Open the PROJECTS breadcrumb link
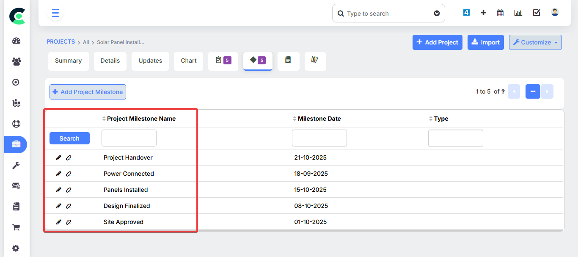The height and width of the screenshot is (257, 578). (x=61, y=41)
